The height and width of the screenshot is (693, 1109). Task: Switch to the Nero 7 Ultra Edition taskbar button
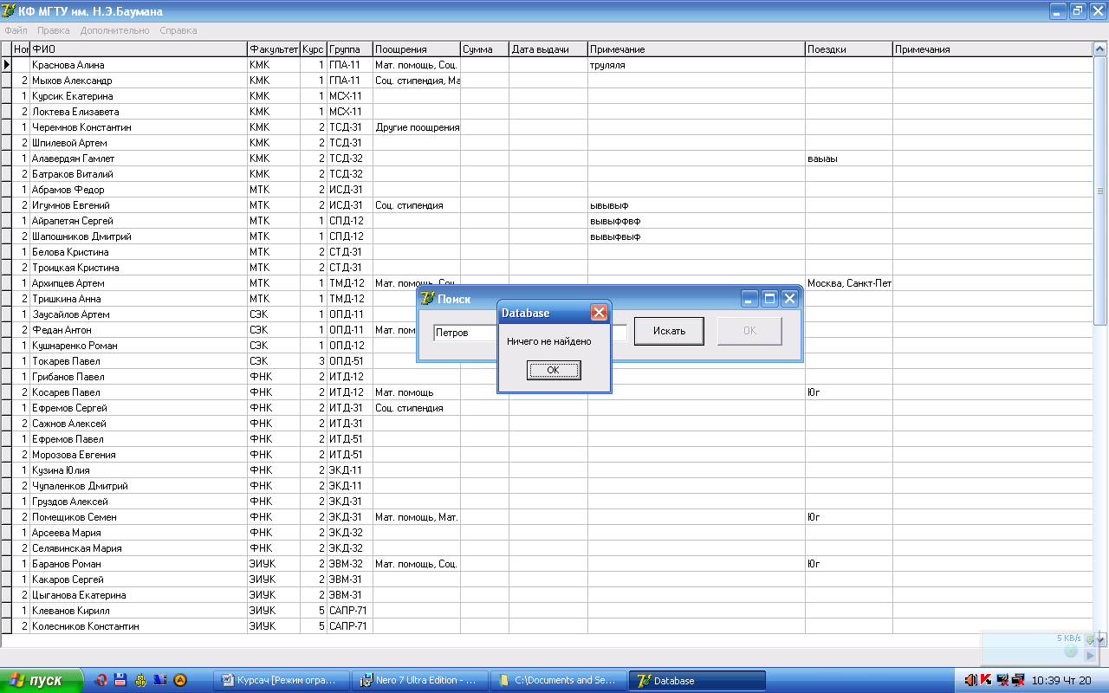422,680
